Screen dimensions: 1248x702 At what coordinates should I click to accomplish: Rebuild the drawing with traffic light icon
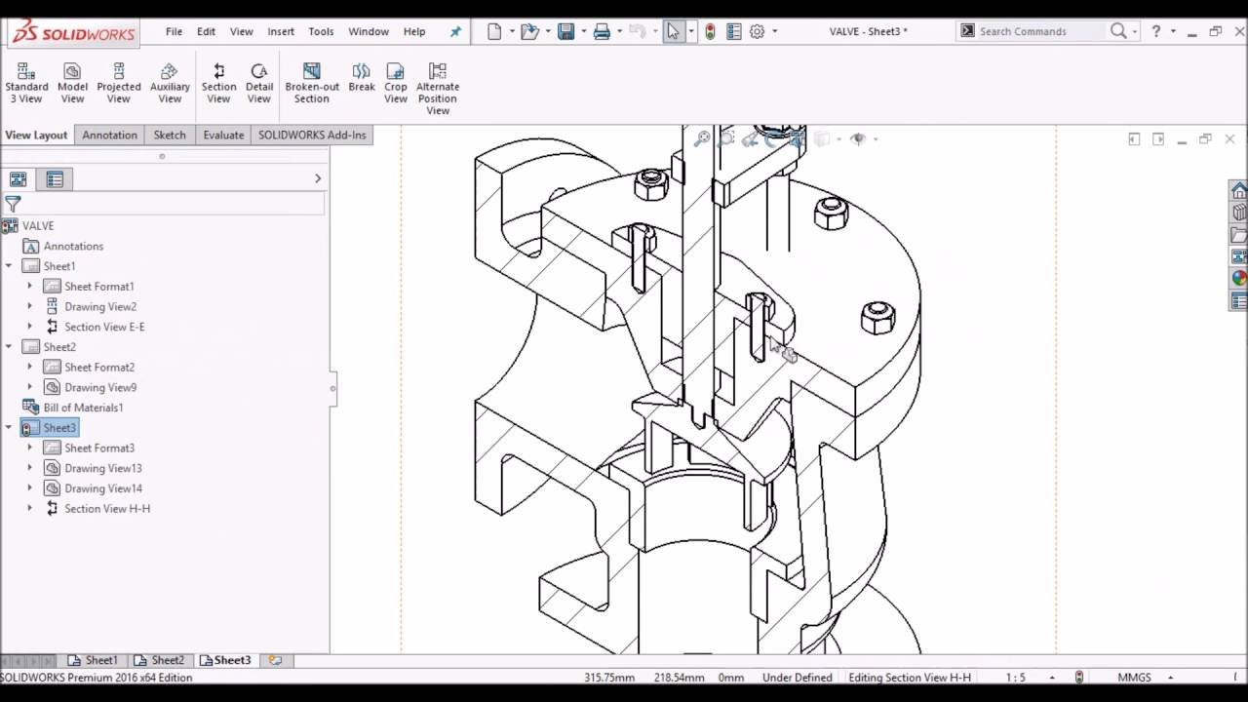tap(710, 31)
